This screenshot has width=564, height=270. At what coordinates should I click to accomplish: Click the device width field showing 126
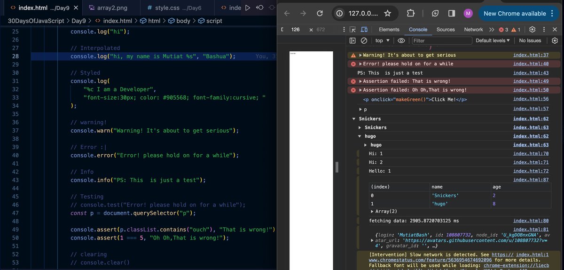296,30
